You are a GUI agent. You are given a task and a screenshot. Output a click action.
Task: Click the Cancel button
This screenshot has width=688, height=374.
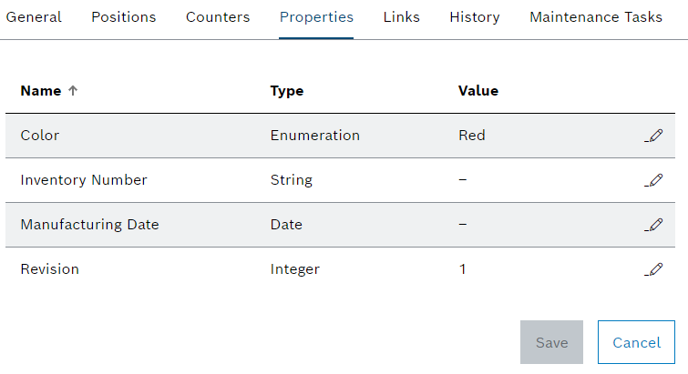[x=636, y=342]
